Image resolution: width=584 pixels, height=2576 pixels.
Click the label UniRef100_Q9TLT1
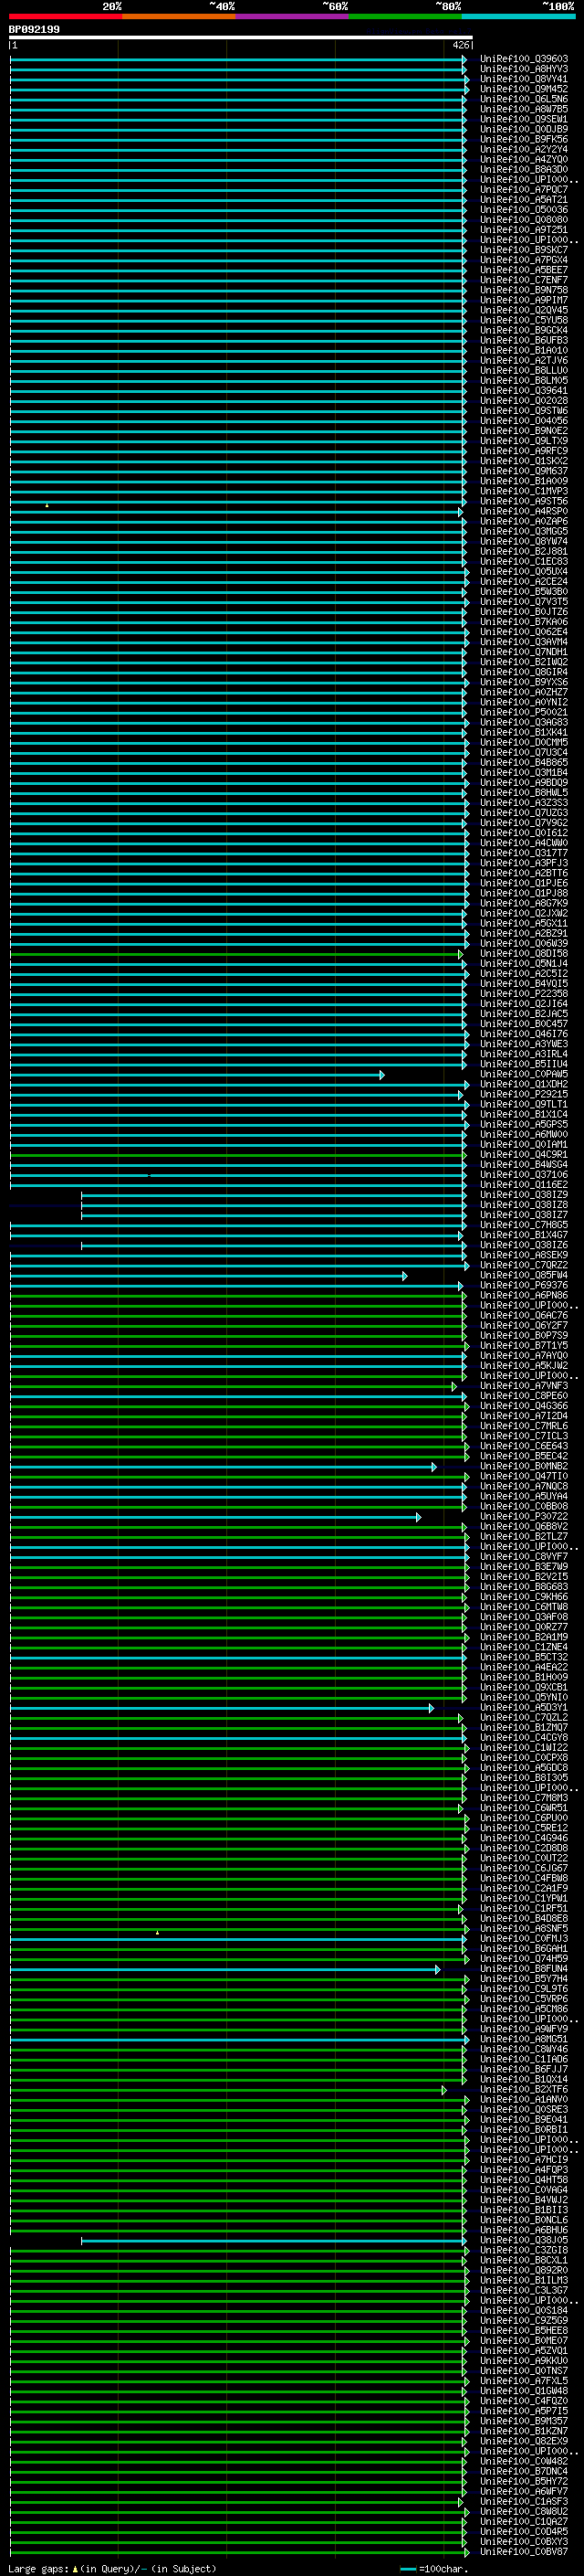[524, 1104]
